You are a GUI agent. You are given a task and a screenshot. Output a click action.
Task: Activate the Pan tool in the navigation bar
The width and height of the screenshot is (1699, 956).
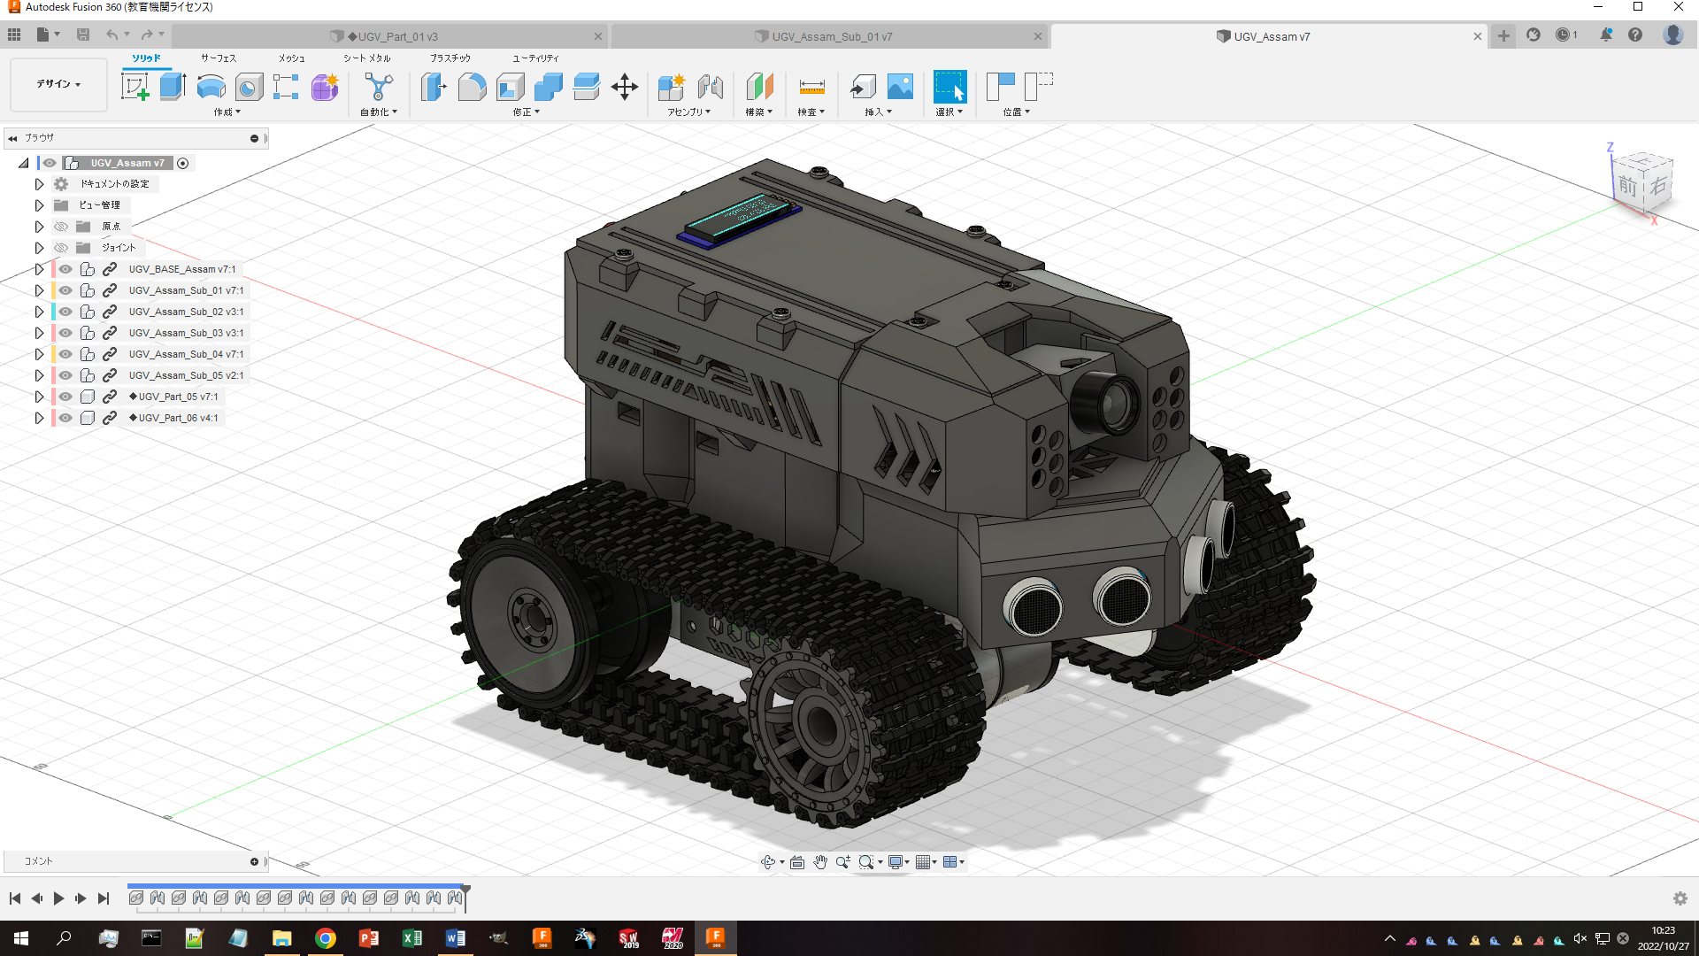[x=819, y=861]
